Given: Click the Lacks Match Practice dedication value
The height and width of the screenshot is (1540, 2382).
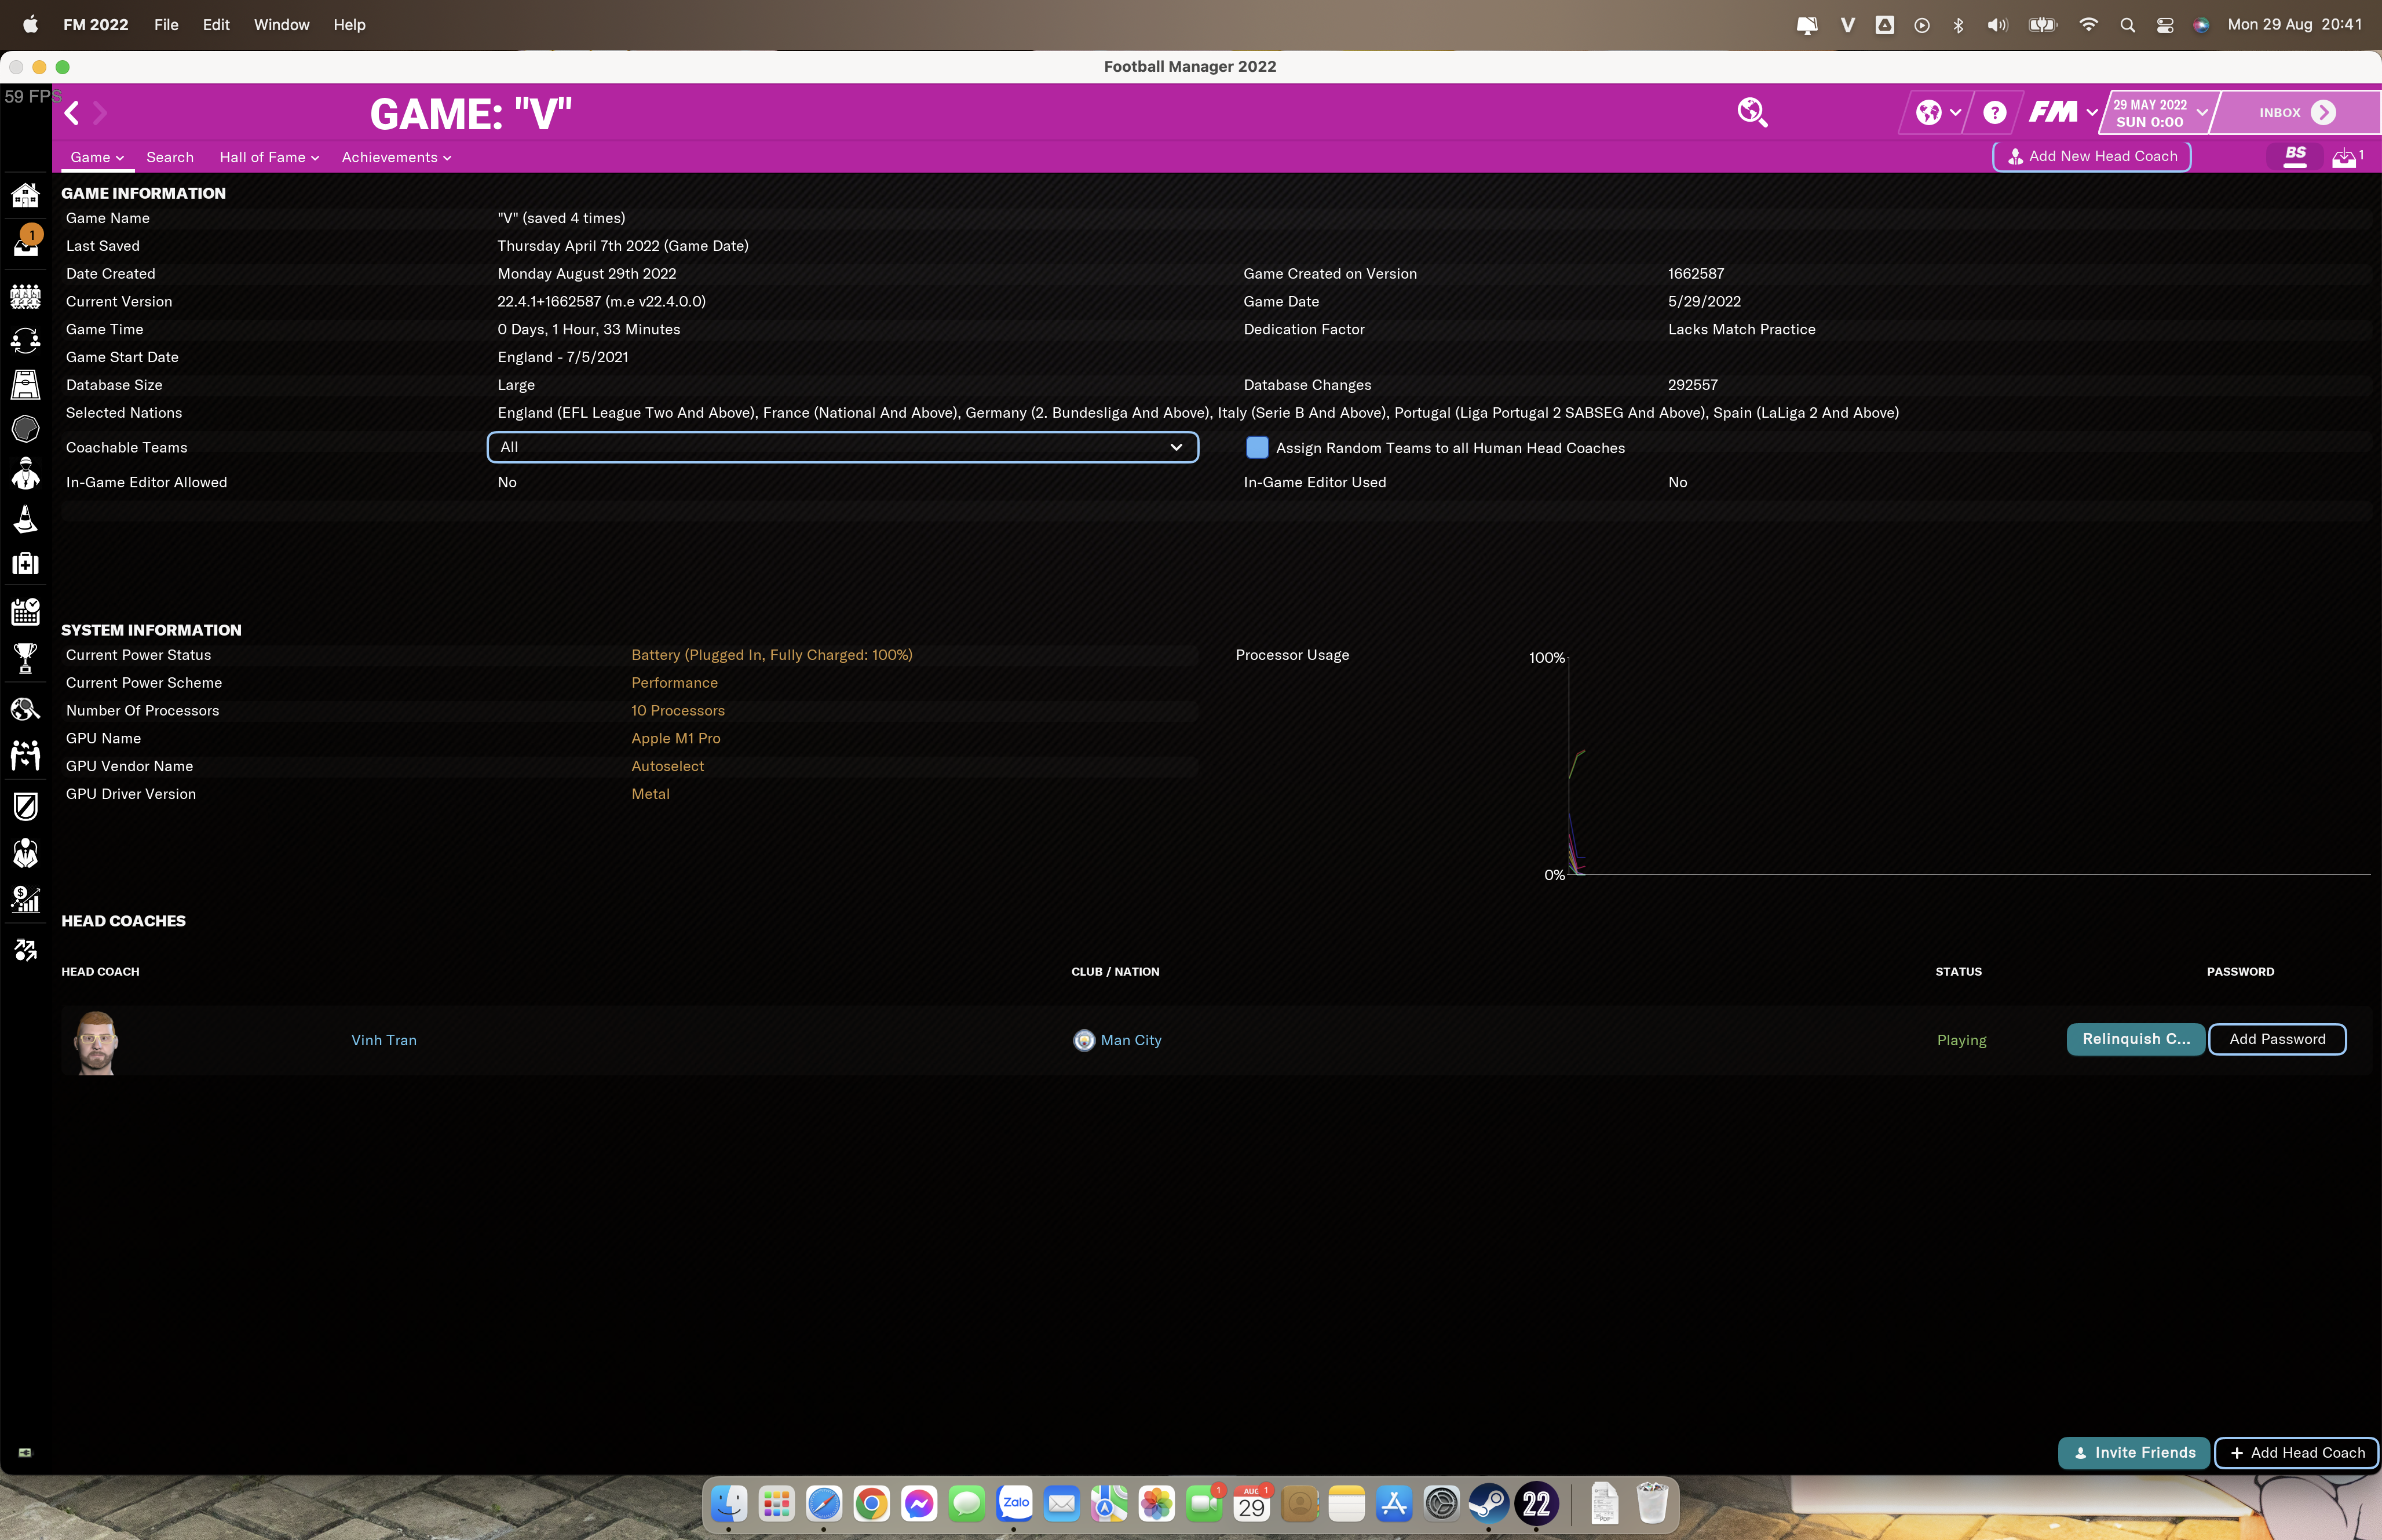Looking at the screenshot, I should point(1741,329).
